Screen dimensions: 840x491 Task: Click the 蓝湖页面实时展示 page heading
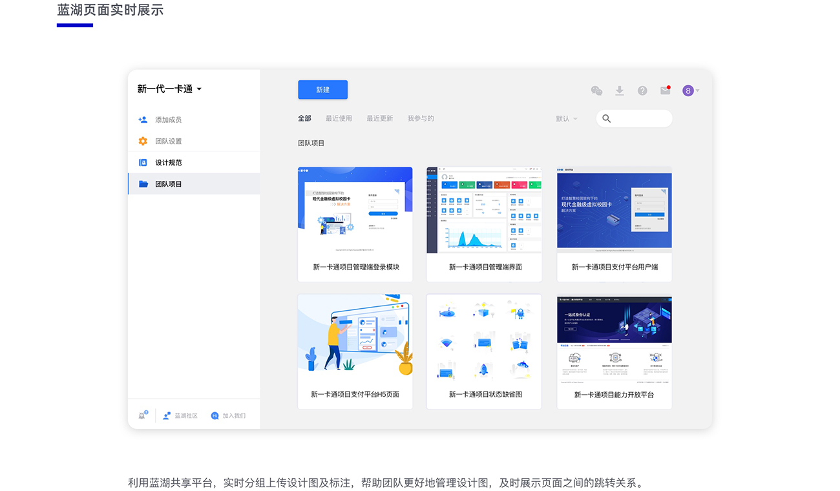coord(110,10)
